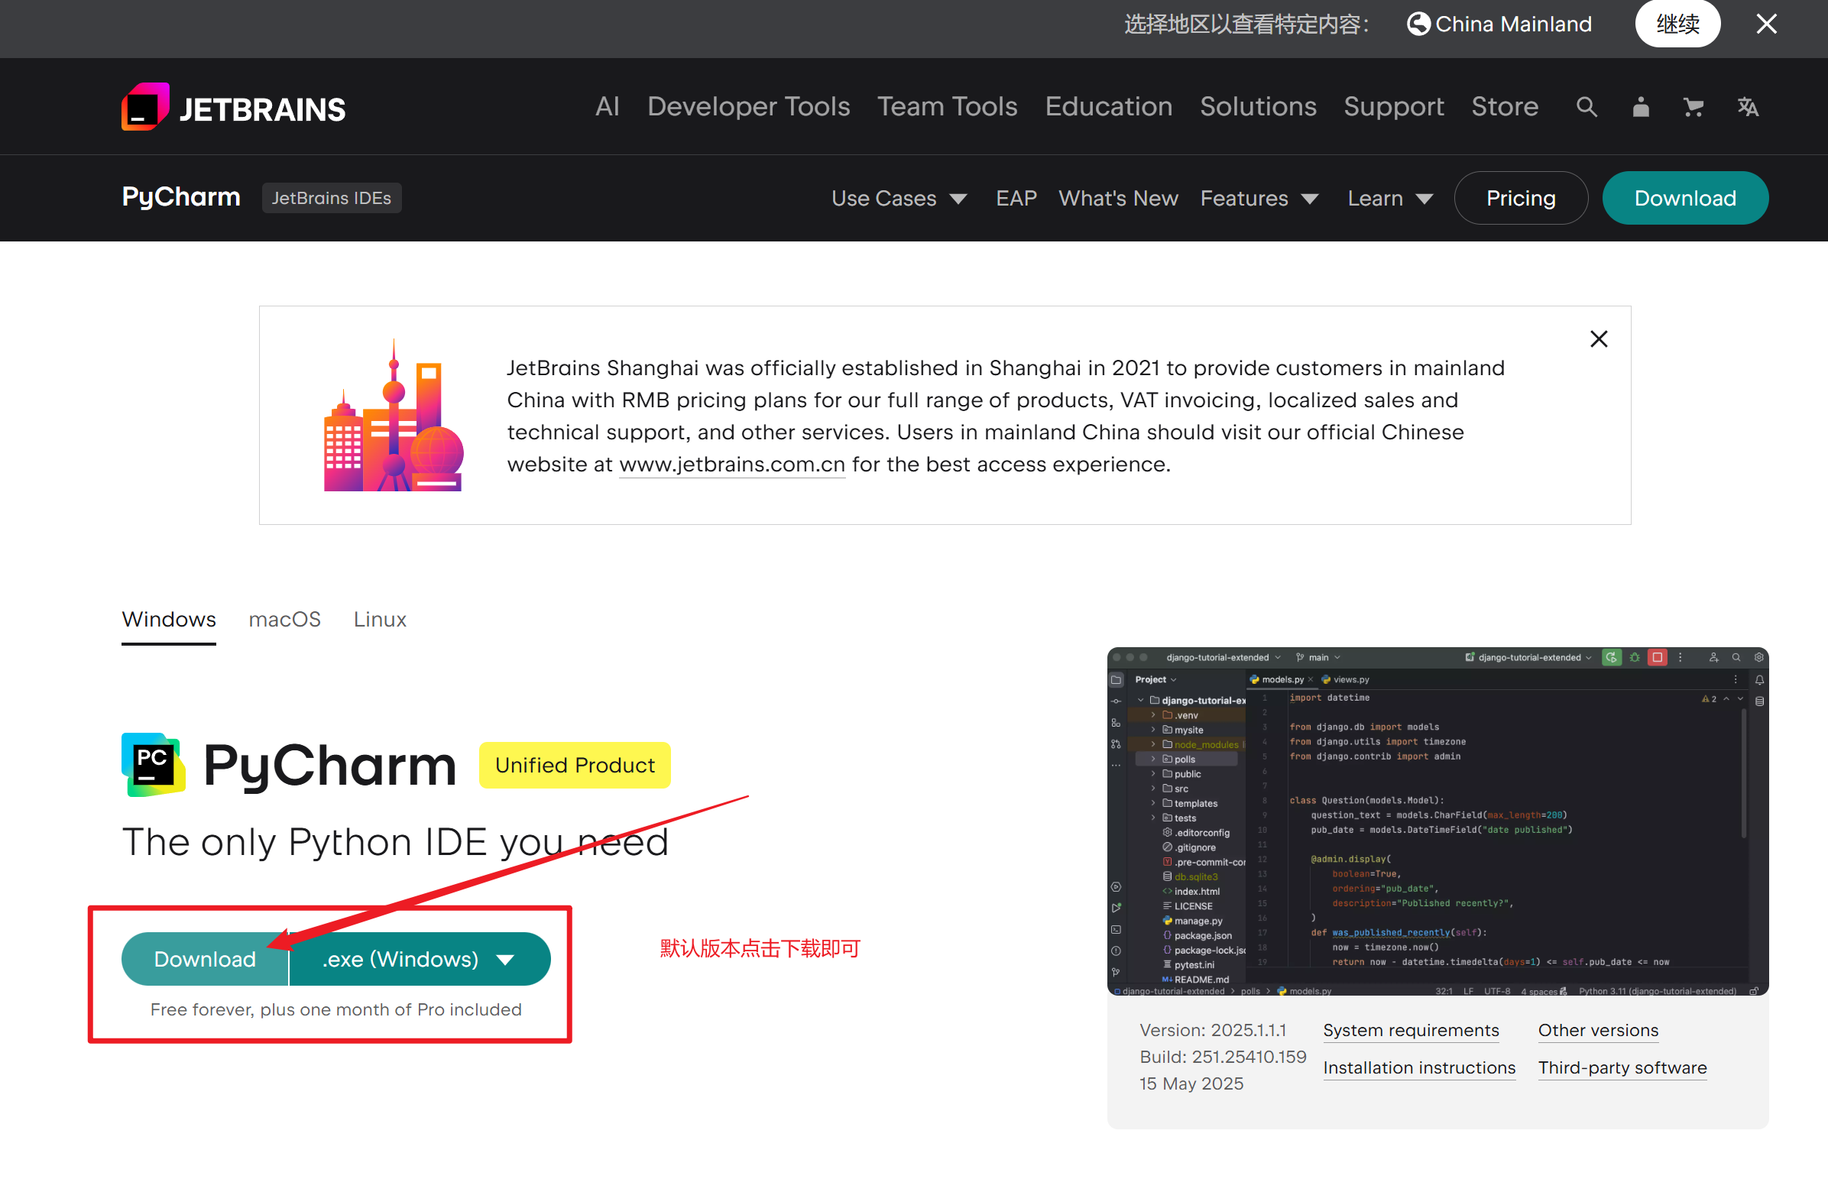Click the globe icon next to China Mainland
This screenshot has width=1828, height=1179.
tap(1418, 24)
